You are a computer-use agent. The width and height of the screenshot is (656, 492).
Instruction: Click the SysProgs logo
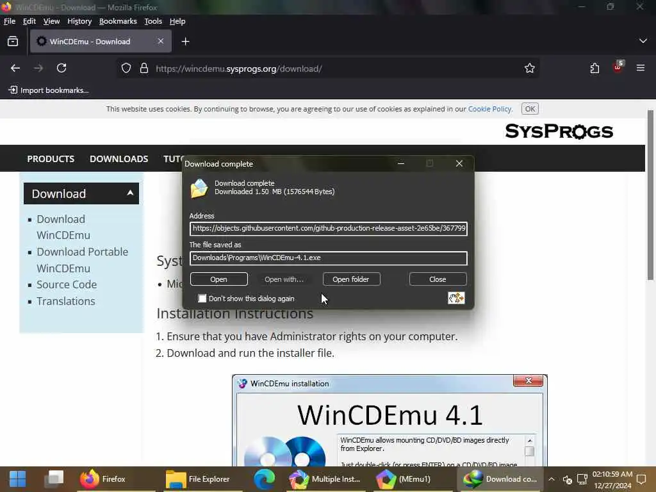coord(559,131)
